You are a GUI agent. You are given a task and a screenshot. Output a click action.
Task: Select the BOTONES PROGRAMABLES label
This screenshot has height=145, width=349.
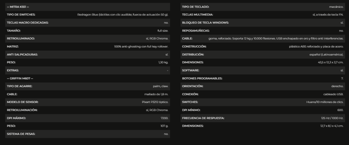point(202,78)
